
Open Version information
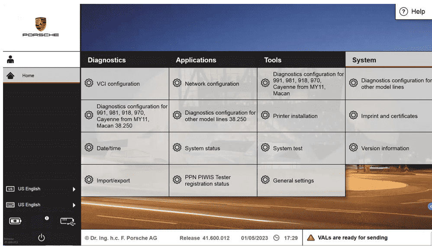(389, 148)
